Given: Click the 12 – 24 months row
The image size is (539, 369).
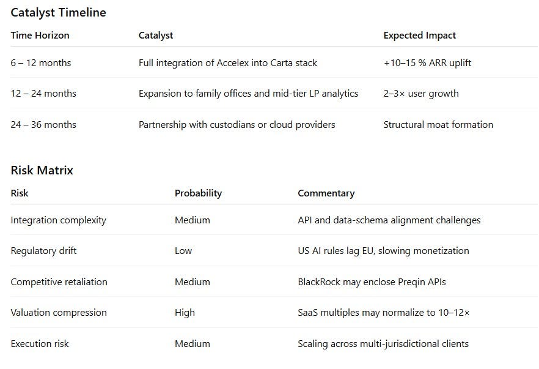Looking at the screenshot, I should point(274,93).
